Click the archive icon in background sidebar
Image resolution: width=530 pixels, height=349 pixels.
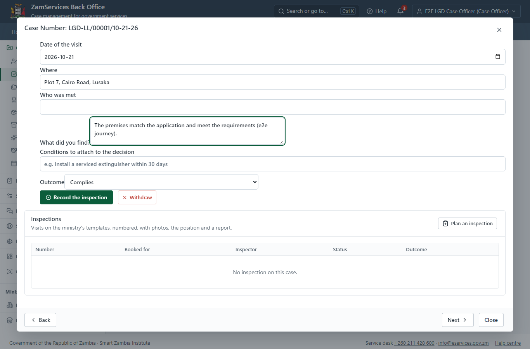pyautogui.click(x=14, y=125)
